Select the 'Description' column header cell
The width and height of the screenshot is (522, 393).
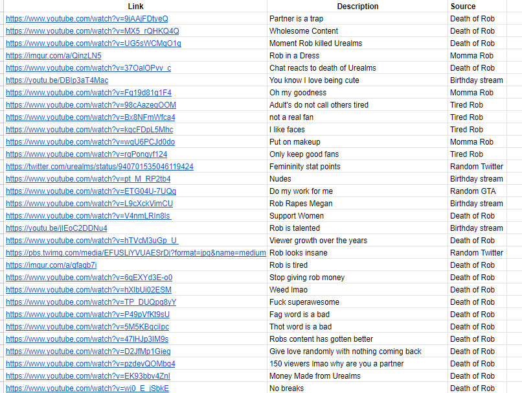[357, 6]
